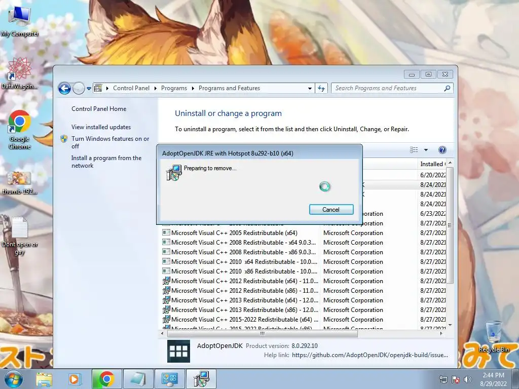The height and width of the screenshot is (389, 519).
Task: Switch to Control Panel taskbar button
Action: 169,379
